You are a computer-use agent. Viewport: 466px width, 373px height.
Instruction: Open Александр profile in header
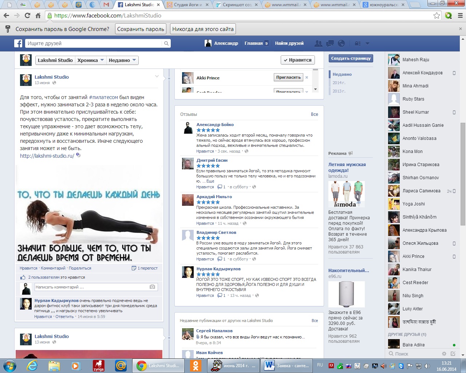click(222, 43)
